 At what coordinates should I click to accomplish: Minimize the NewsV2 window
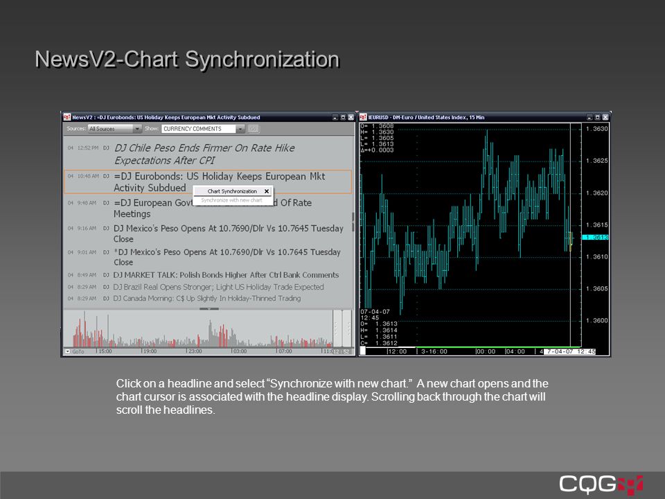point(335,117)
